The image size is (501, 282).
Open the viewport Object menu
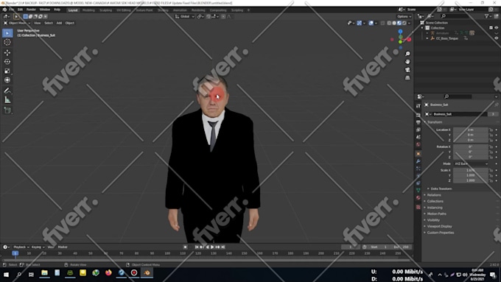click(70, 23)
